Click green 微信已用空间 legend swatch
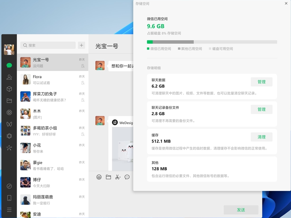Screen dimensions: 291x218 click(148, 49)
